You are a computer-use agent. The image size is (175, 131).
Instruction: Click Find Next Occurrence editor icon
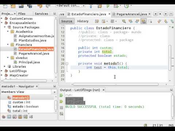[137, 21]
